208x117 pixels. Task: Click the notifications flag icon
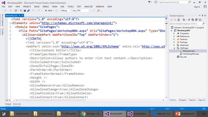149,2
